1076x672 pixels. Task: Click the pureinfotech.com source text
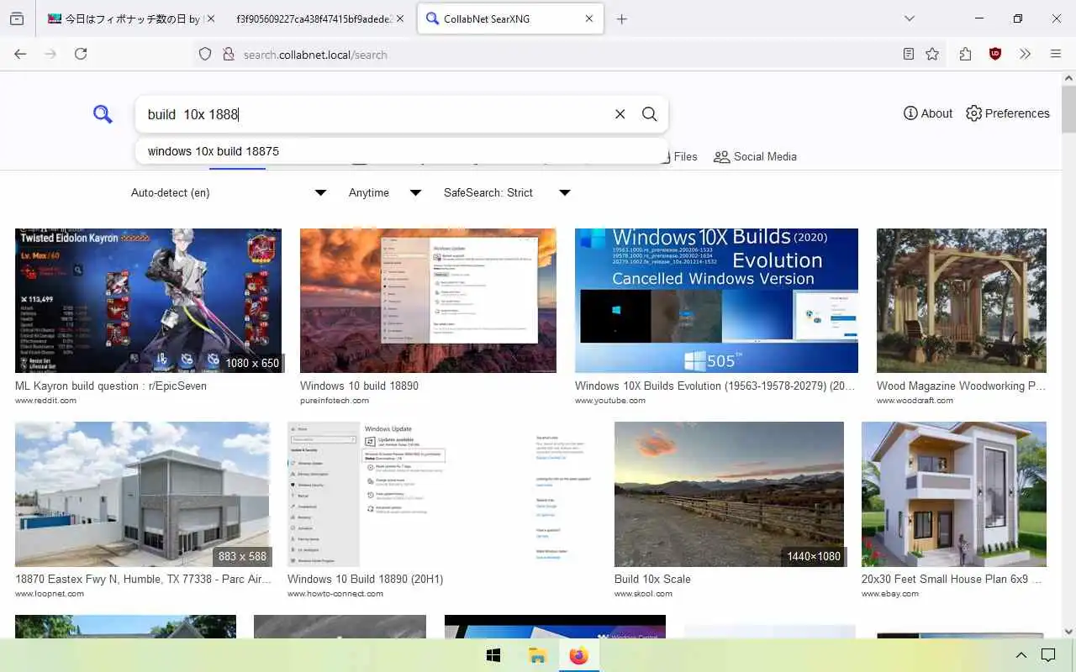point(335,401)
